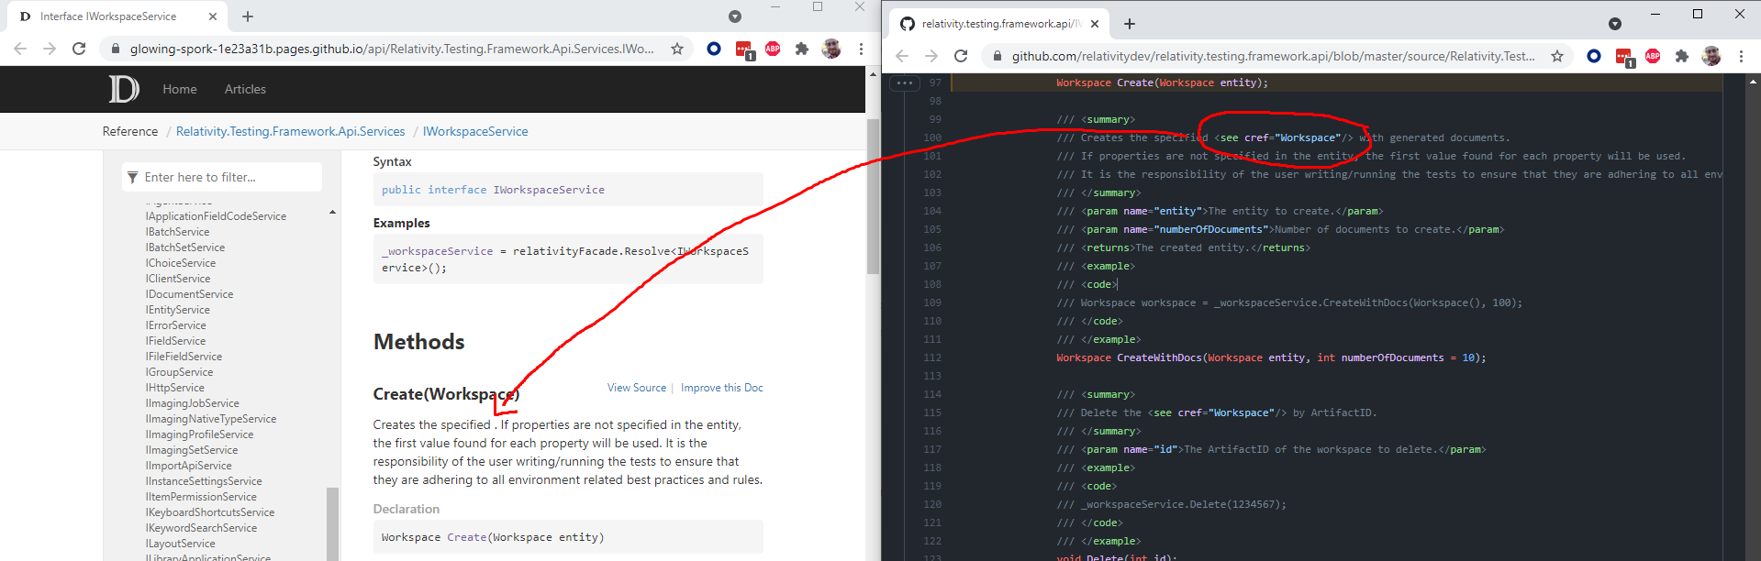The image size is (1761, 561).
Task: Open IGroupService in the sidebar
Action: (x=179, y=372)
